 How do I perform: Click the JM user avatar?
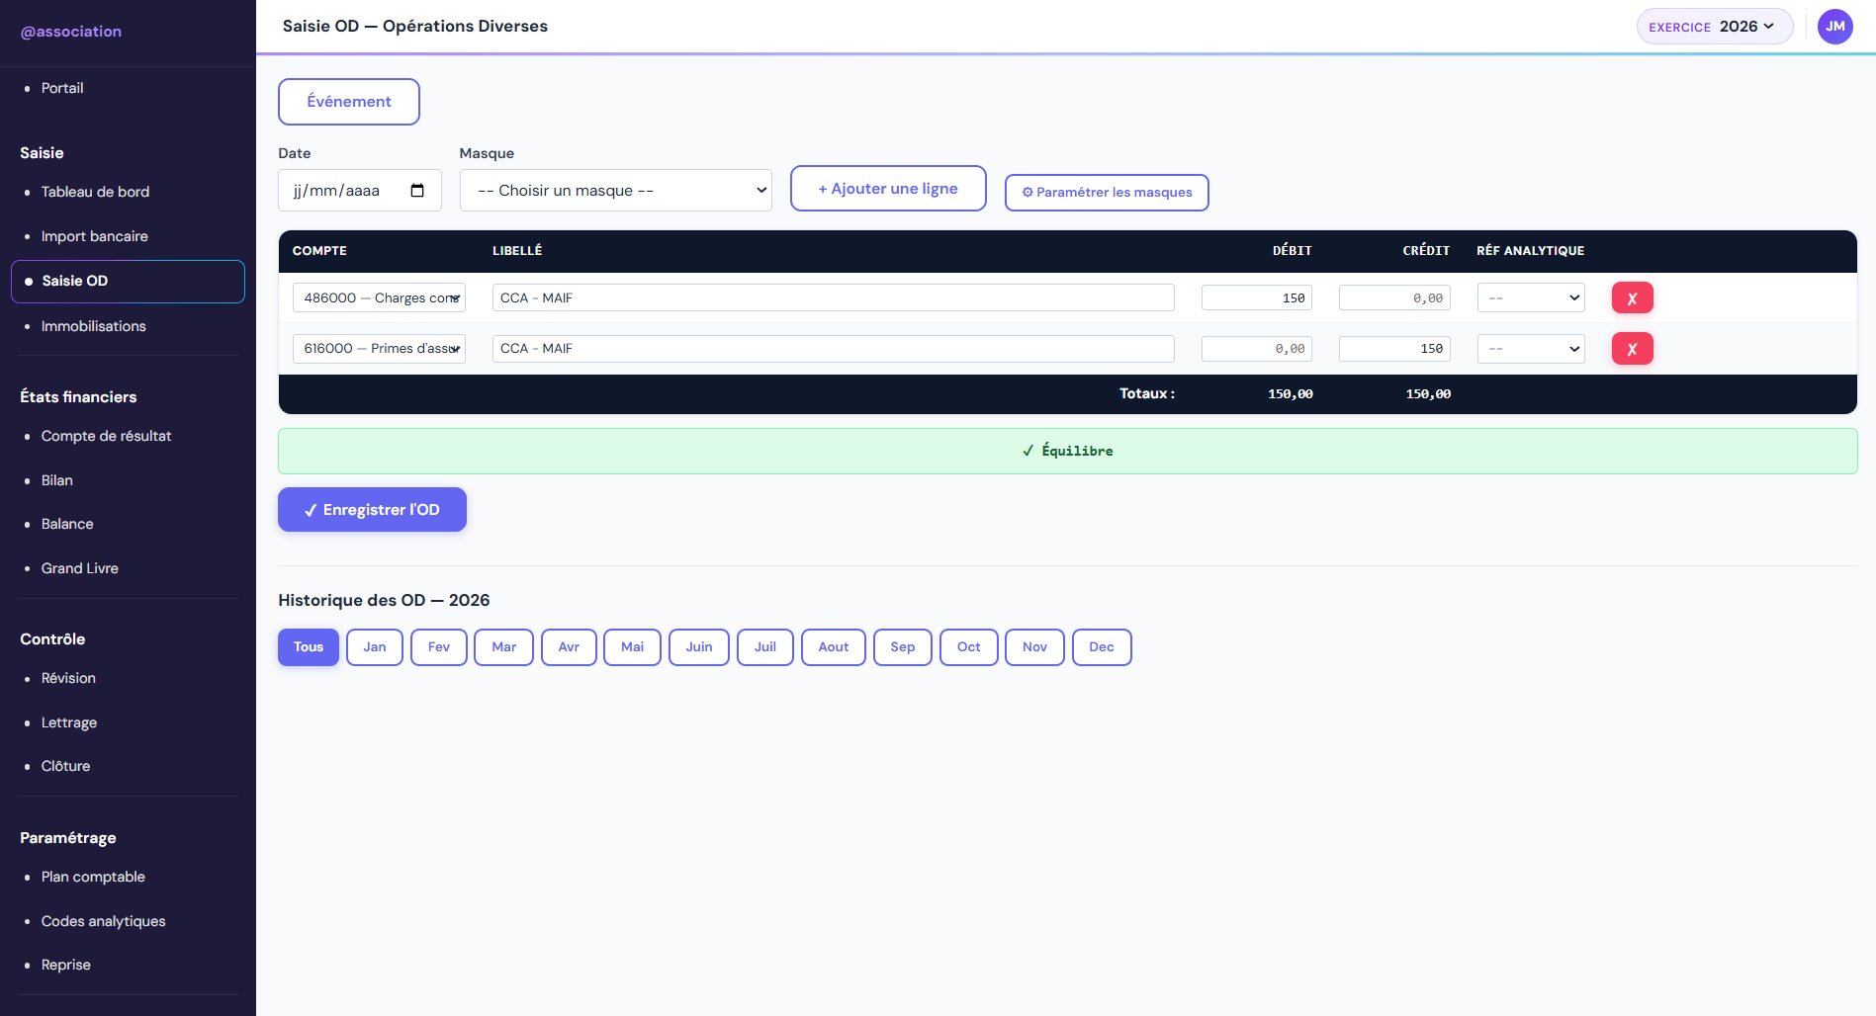pos(1834,27)
